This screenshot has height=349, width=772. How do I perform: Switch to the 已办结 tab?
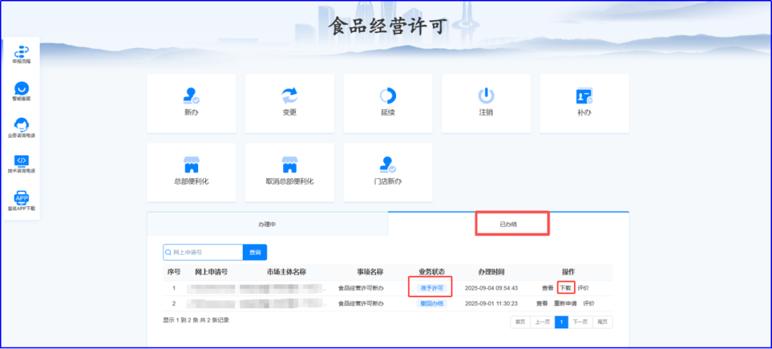pyautogui.click(x=509, y=224)
